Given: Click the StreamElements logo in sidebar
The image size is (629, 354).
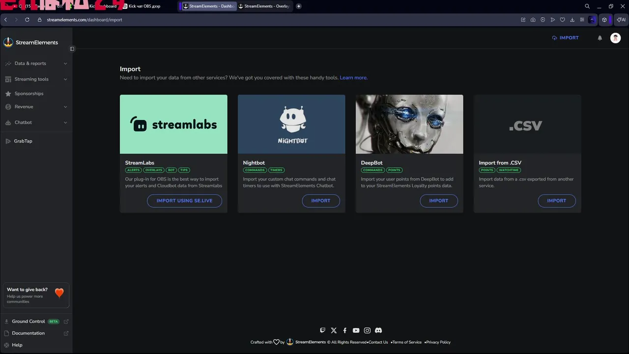Looking at the screenshot, I should click(30, 42).
